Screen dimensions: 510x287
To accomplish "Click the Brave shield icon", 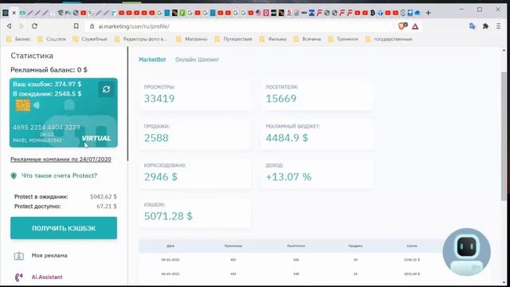I will pyautogui.click(x=402, y=26).
